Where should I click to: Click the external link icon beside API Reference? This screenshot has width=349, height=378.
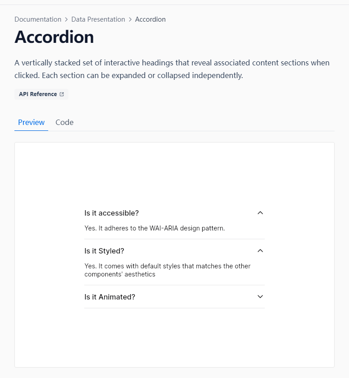(x=62, y=94)
